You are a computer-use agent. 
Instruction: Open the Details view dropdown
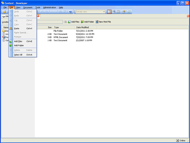tap(104, 12)
